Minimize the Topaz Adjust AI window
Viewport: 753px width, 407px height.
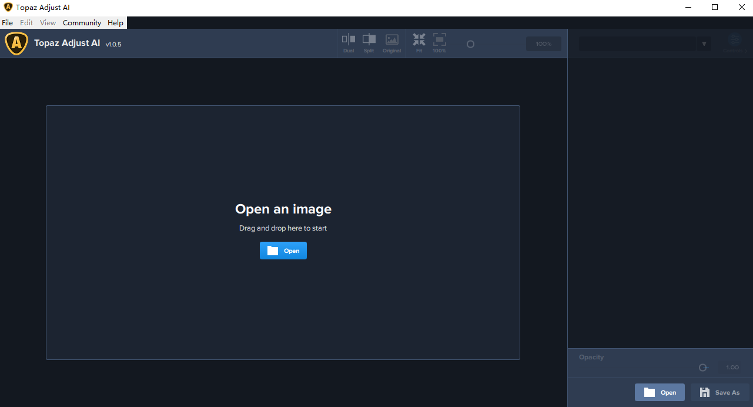point(688,8)
